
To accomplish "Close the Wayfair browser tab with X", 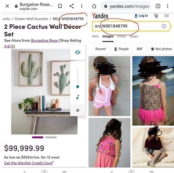I will [x=7, y=6].
